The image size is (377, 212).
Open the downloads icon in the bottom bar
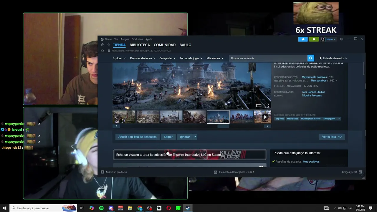pos(216,172)
